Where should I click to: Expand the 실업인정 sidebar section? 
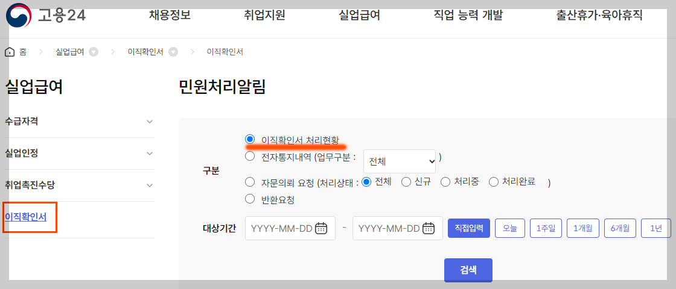coord(79,154)
